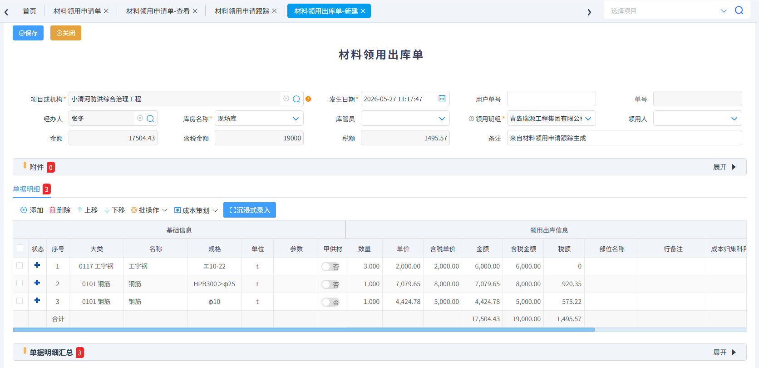Screen dimensions: 759x368
Task: Open the 库房名称 dropdown showing 现场库
Action: [259, 119]
